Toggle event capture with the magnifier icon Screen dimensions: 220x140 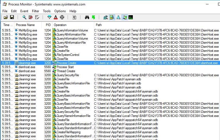24,17
